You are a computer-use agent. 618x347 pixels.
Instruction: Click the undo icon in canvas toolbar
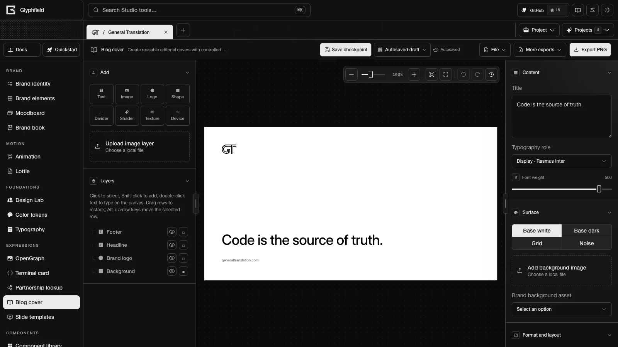click(x=463, y=74)
